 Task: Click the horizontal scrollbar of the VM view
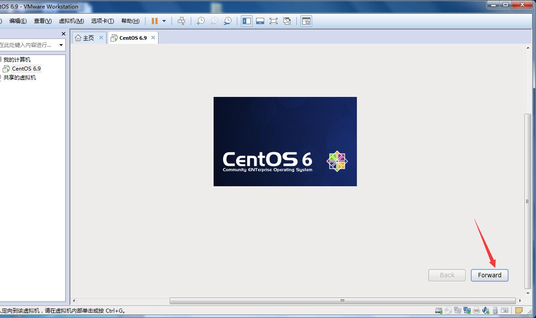343,301
